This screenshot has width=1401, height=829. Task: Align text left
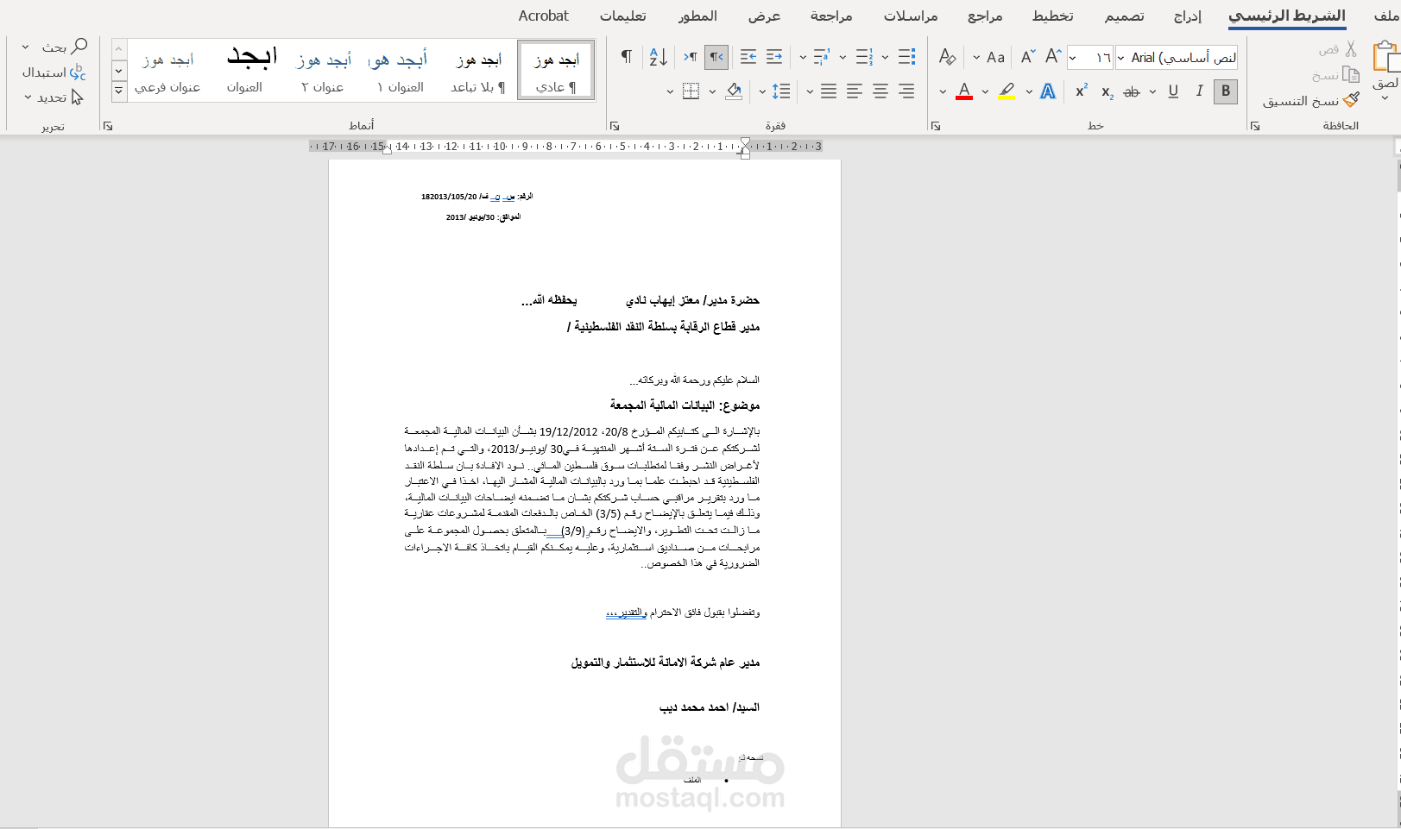(x=855, y=91)
